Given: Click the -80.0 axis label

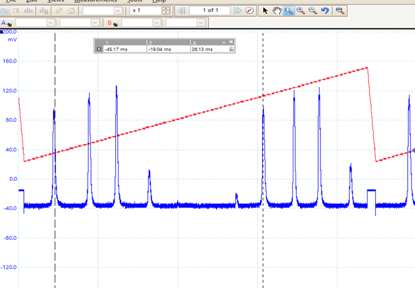Looking at the screenshot, I should coord(10,238).
